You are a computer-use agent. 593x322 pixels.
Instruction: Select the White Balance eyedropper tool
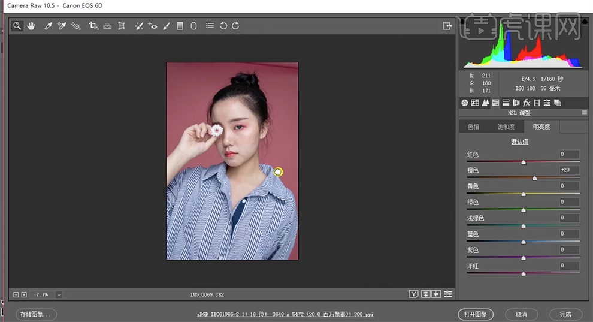[48, 26]
